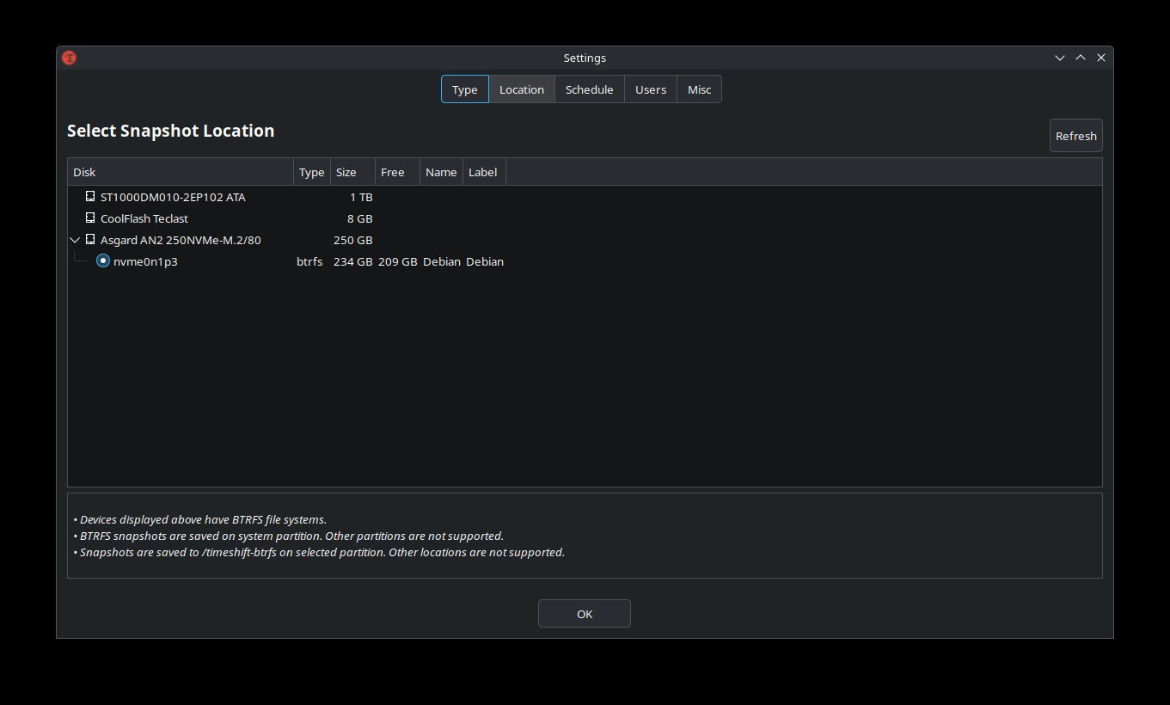Viewport: 1170px width, 705px height.
Task: Select the Asgard AN2 250NVMe-M.2/80 row
Action: (585, 240)
